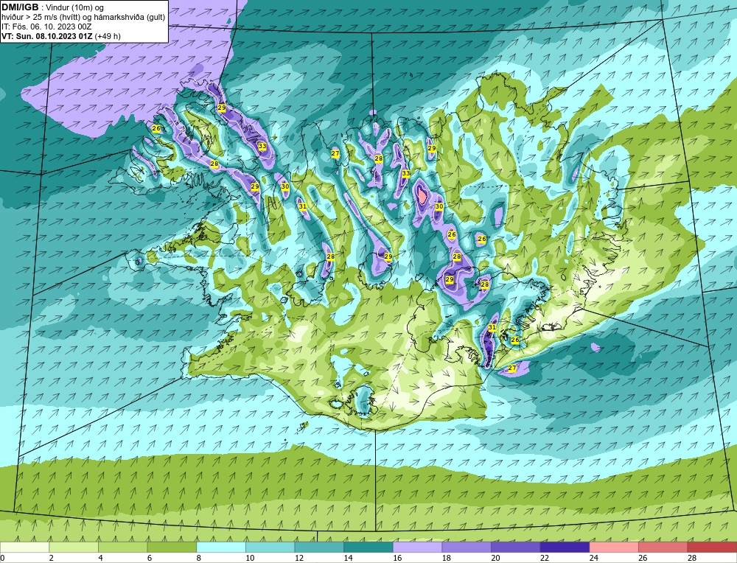Pick the lavender 16–18 m/s legend swatch

[417, 548]
